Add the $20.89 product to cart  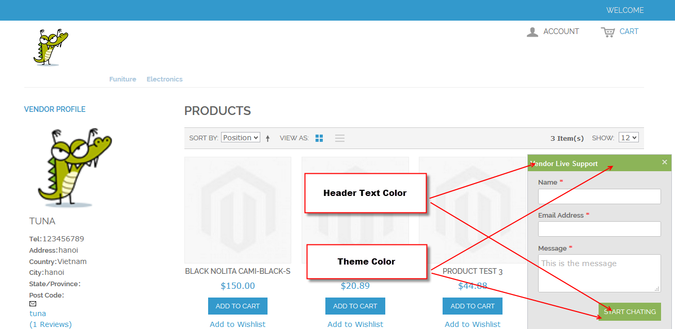[355, 306]
